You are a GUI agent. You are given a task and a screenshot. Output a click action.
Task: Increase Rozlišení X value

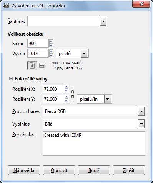click(x=67, y=87)
